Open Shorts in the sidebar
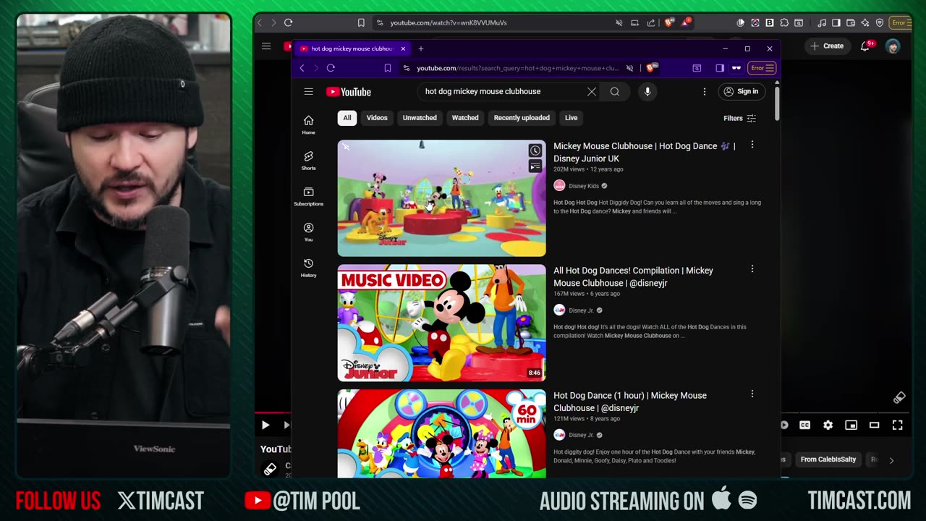926x521 pixels. click(308, 161)
